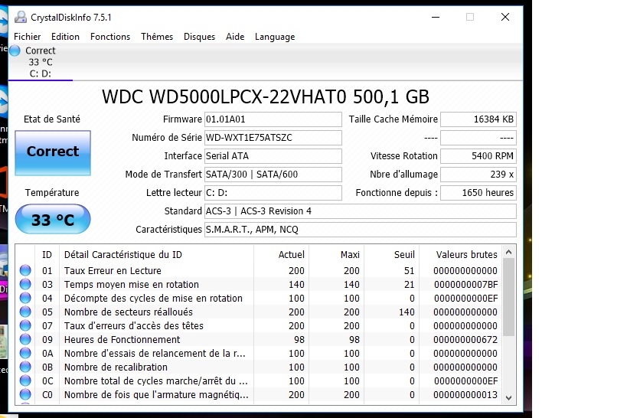The image size is (627, 418).
Task: Click the Numéro de Série field
Action: coord(273,138)
